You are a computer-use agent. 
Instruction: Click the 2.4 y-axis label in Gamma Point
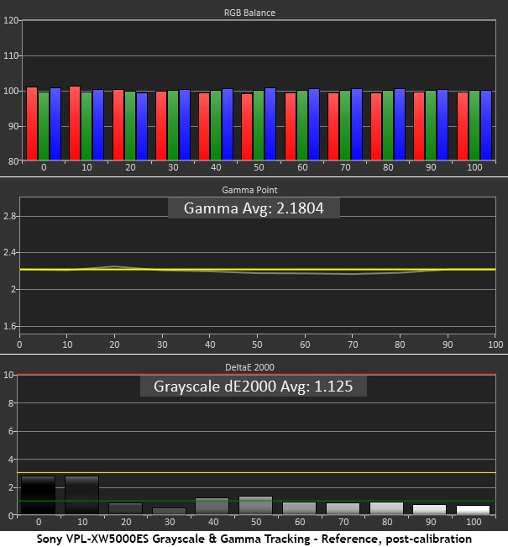pos(10,252)
